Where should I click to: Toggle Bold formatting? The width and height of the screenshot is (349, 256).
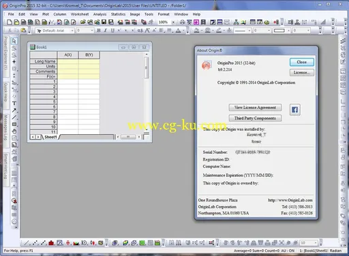click(99, 31)
